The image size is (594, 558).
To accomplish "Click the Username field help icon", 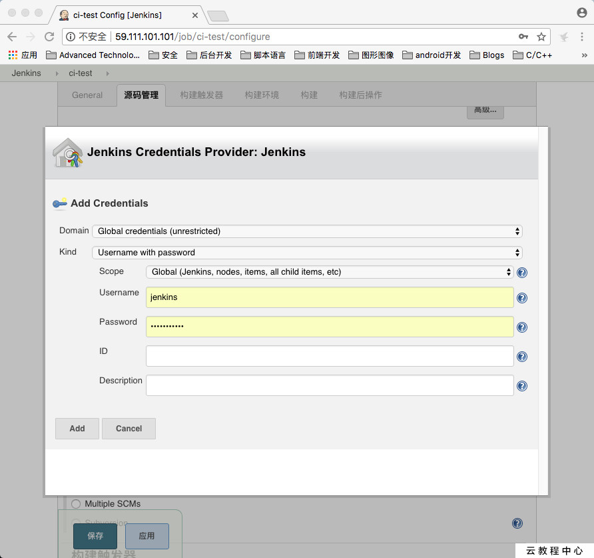I will pyautogui.click(x=521, y=298).
